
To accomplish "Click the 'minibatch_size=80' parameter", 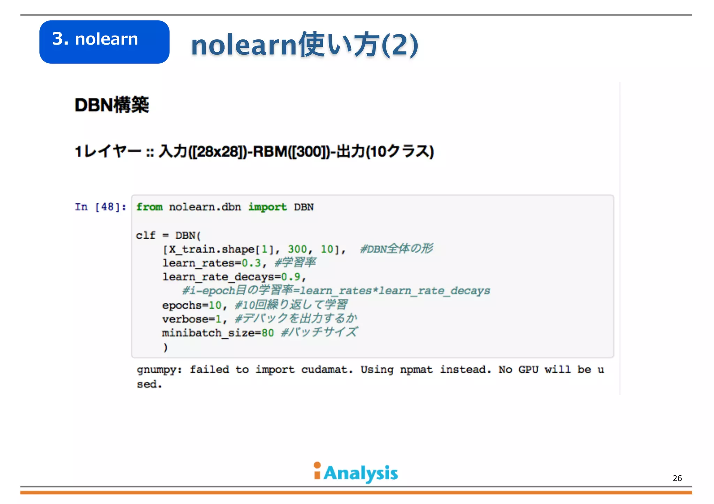I will coord(218,333).
